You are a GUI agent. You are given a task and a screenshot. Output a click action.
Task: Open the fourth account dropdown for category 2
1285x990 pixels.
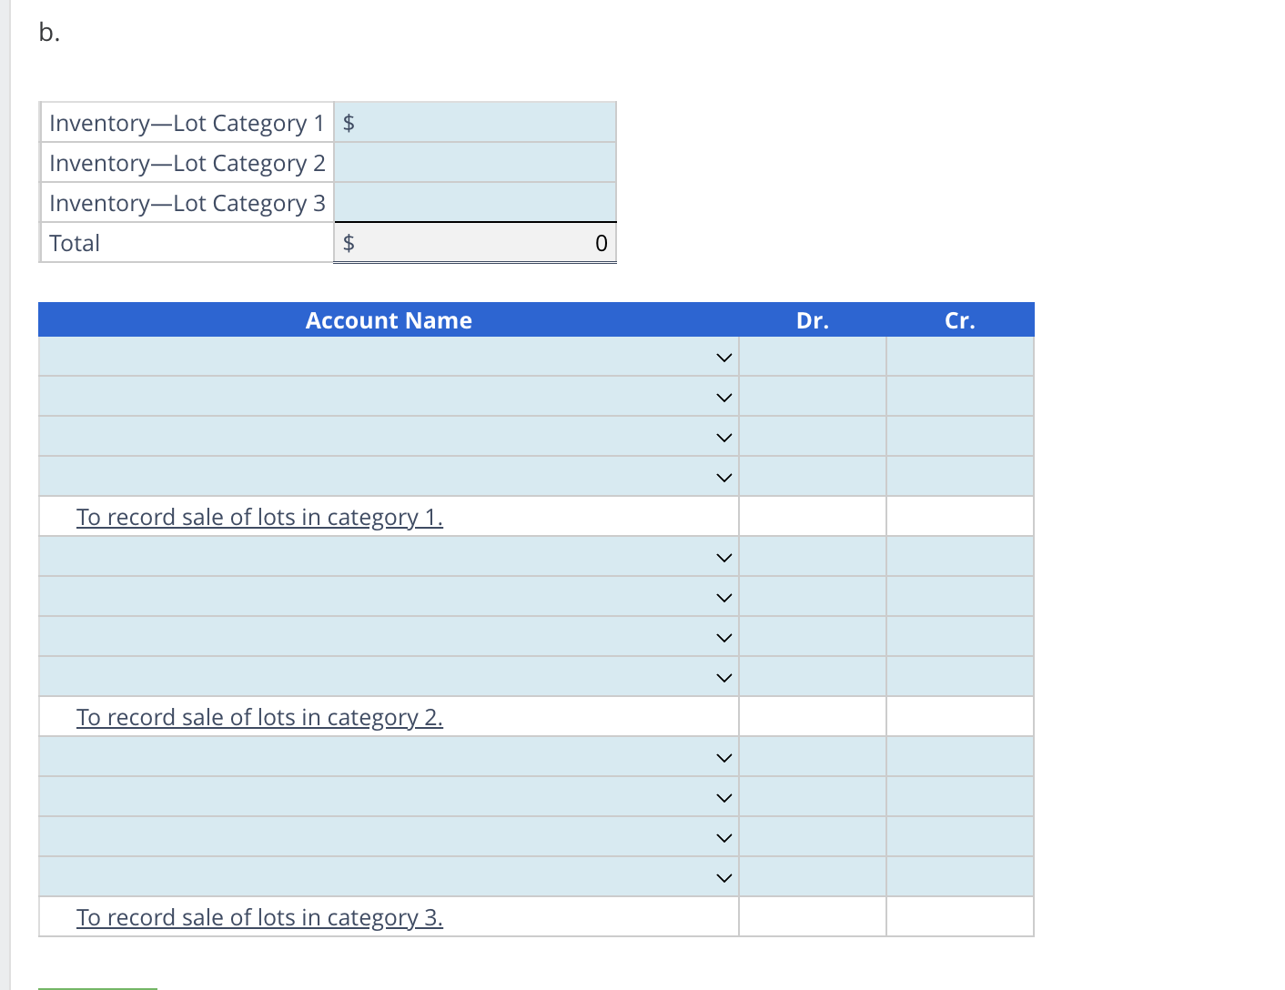coord(389,677)
